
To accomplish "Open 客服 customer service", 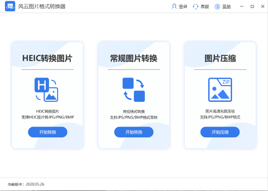I will pos(205,7).
